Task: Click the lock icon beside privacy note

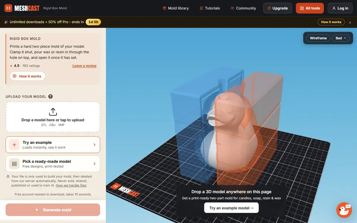Action: coord(8,176)
